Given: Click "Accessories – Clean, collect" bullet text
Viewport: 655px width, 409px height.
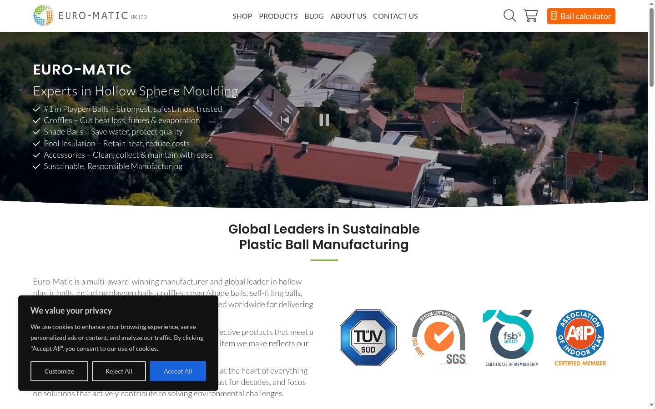Looking at the screenshot, I should point(128,155).
